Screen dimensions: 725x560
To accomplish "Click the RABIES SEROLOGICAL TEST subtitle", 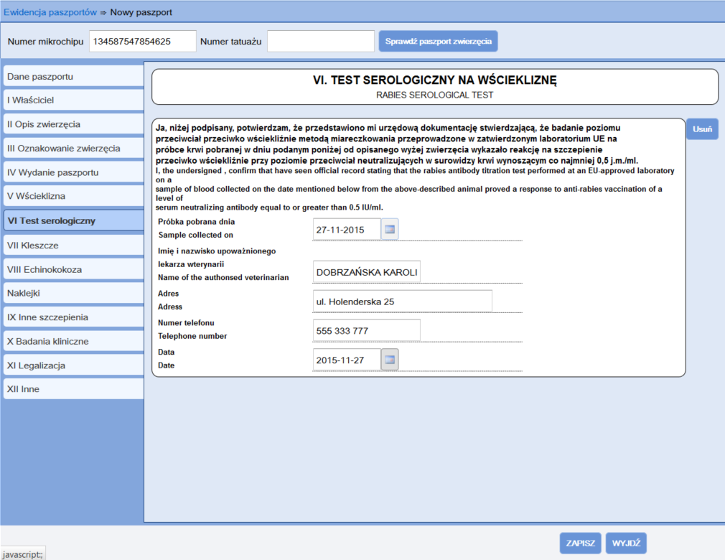I will tap(434, 95).
